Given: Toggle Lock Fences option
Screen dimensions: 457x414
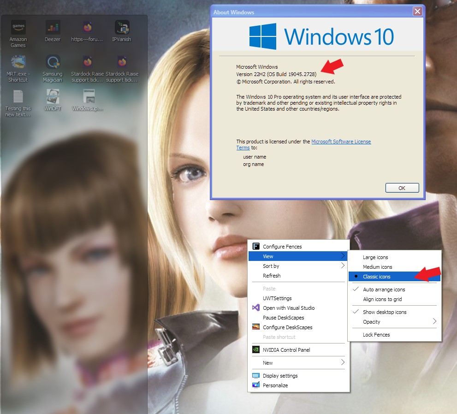Looking at the screenshot, I should click(x=394, y=335).
